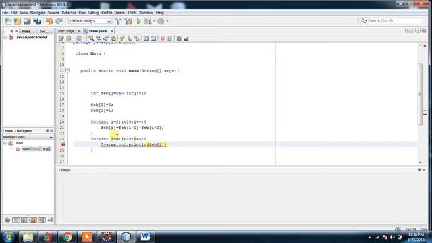Open the Windows Start menu
The image size is (432, 243).
tap(9, 237)
